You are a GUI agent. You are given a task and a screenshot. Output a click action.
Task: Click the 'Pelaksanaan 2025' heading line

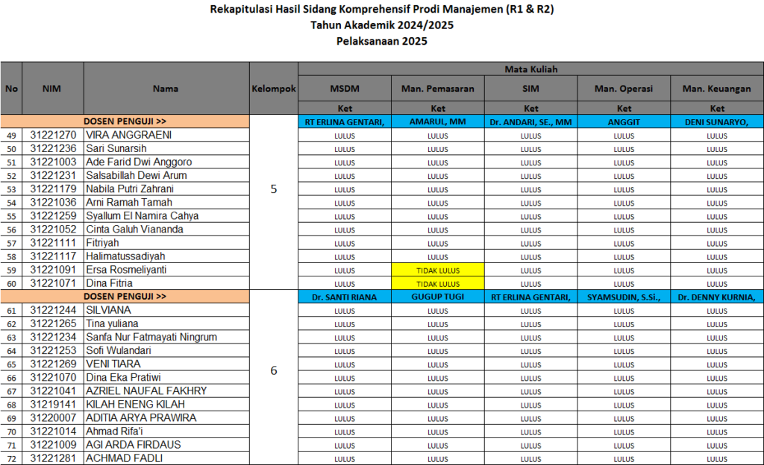[382, 41]
